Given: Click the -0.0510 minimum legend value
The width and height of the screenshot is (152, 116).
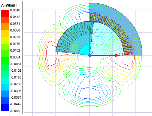Looking at the screenshot, I should pyautogui.click(x=16, y=111).
